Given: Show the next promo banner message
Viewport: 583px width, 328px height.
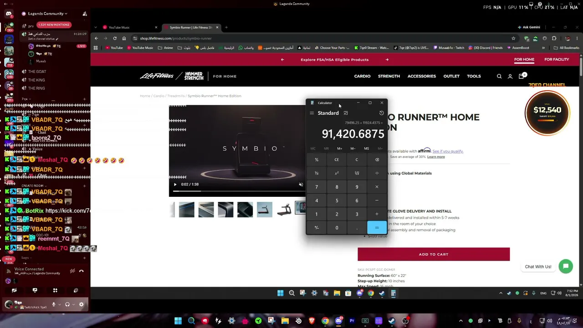Looking at the screenshot, I should (387, 60).
